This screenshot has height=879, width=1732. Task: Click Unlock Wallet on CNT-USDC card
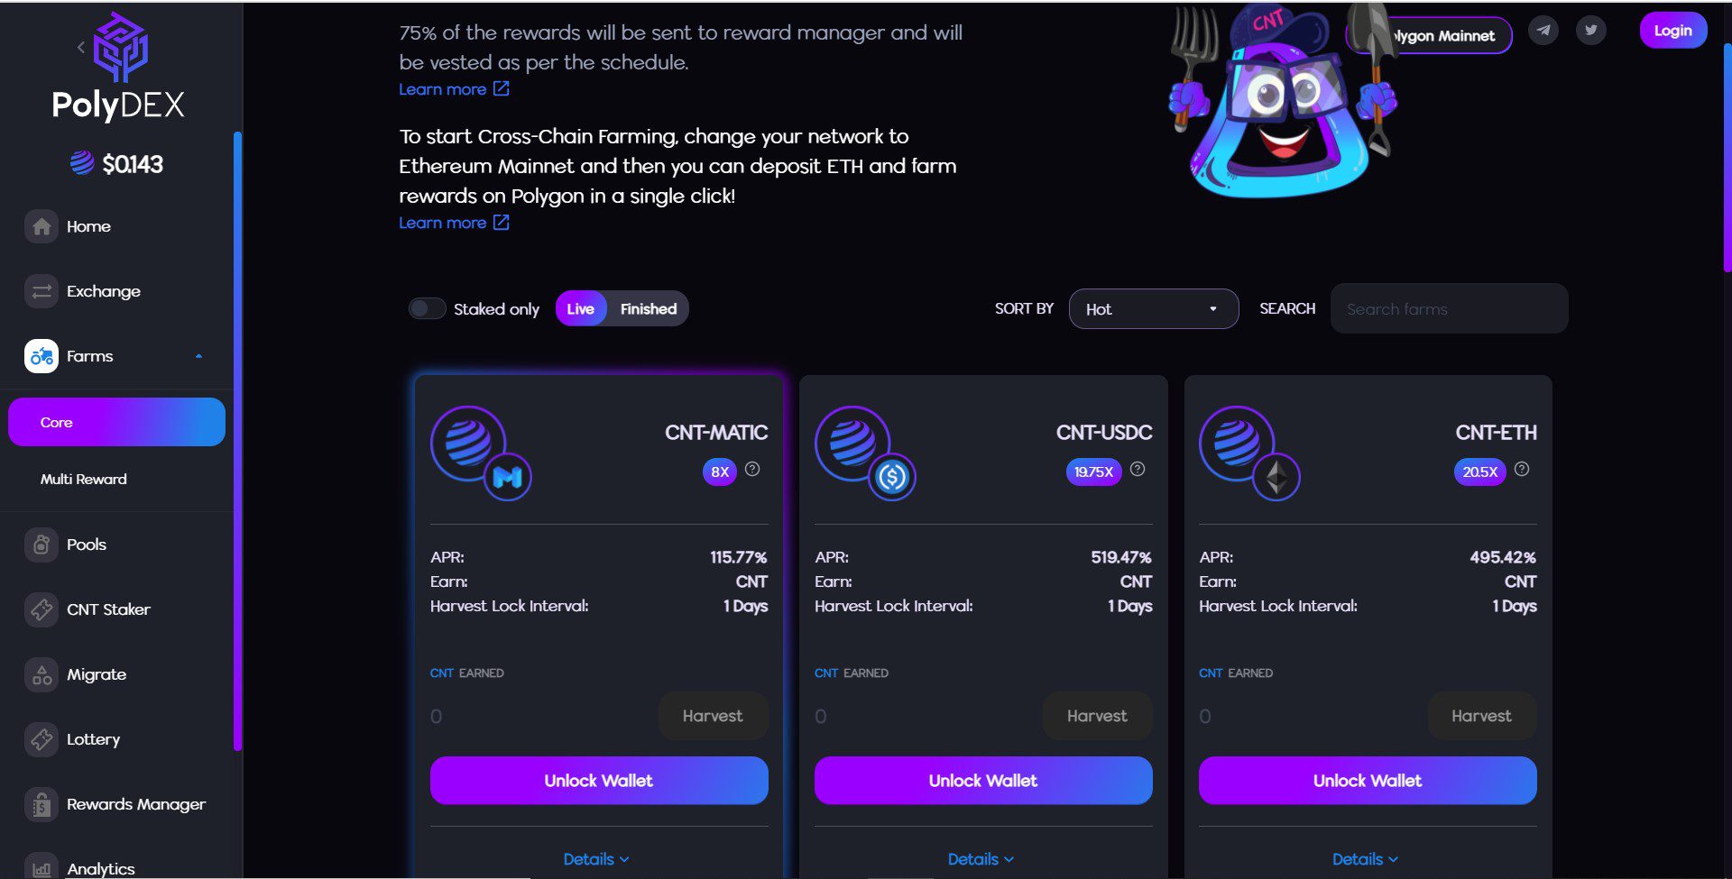(x=982, y=781)
